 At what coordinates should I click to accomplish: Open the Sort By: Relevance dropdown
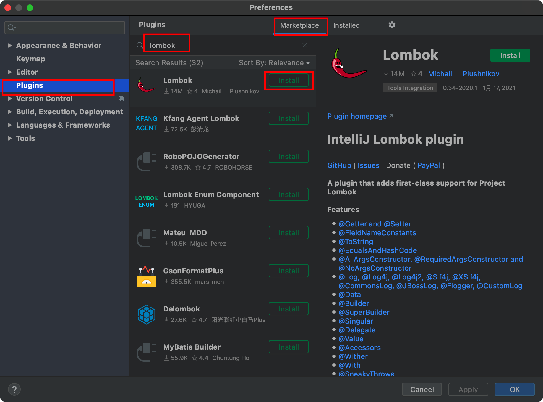pos(274,63)
